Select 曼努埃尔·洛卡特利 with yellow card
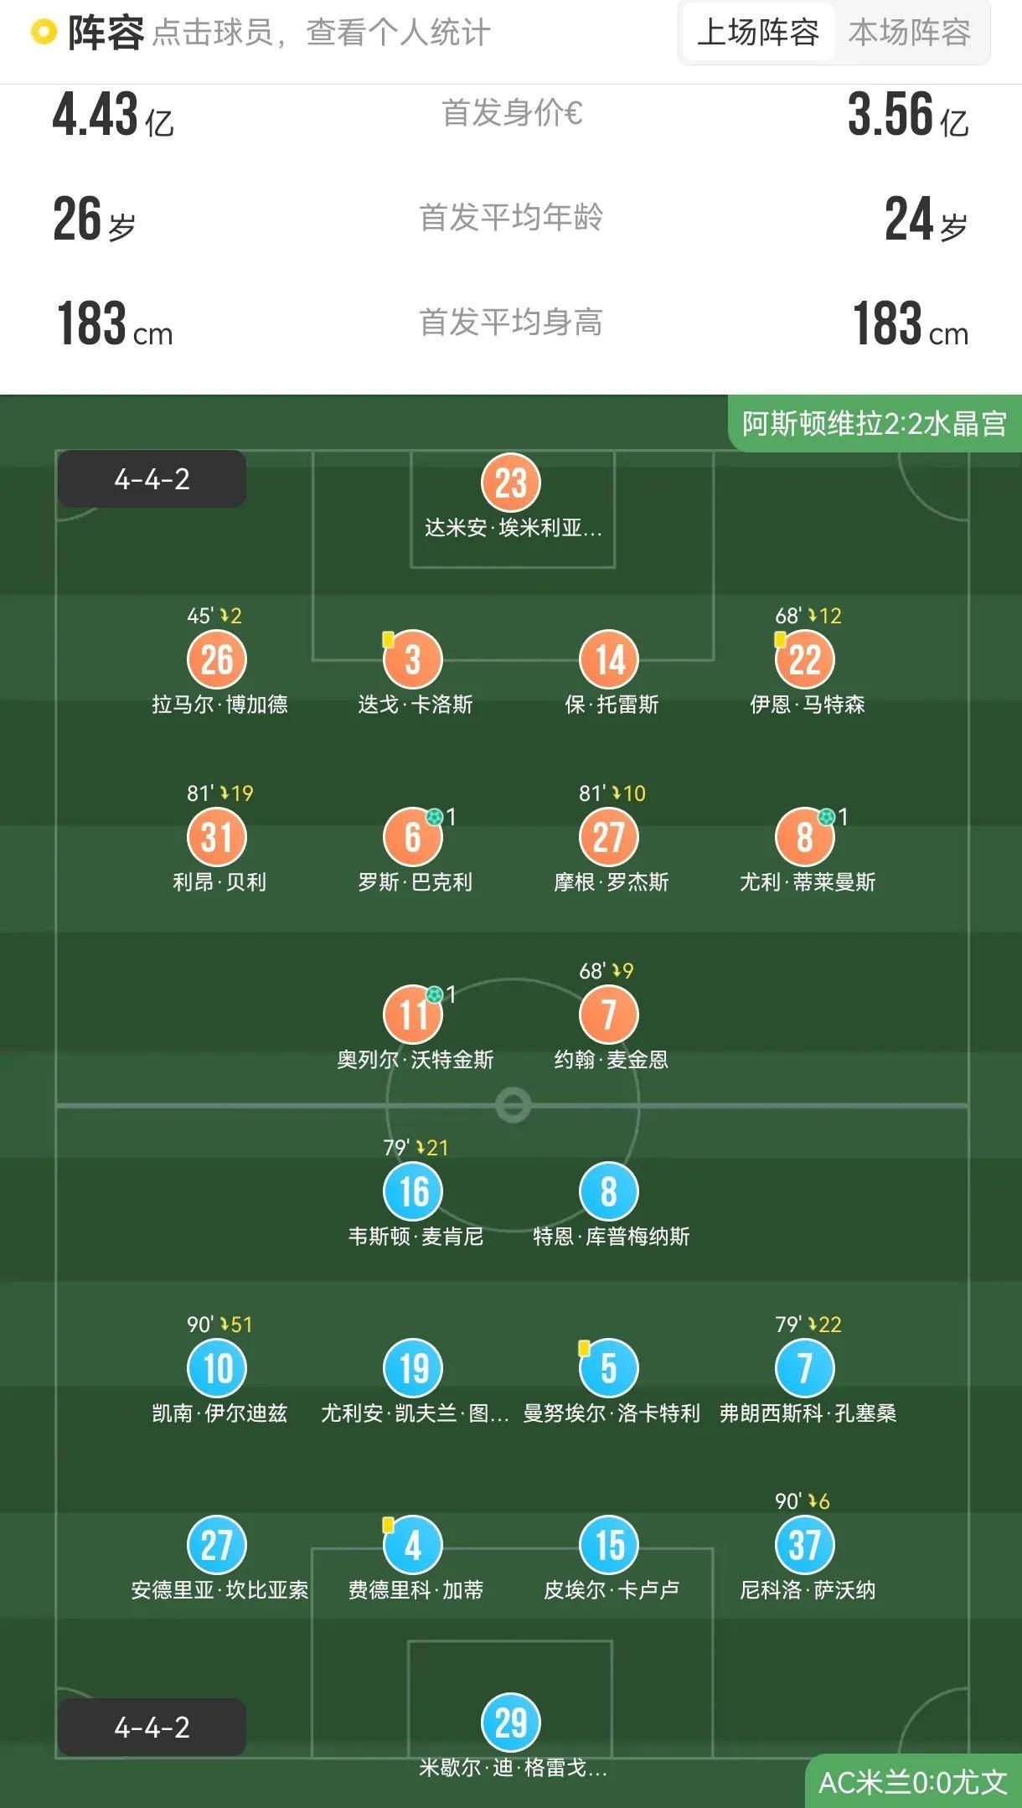This screenshot has width=1022, height=1808. 610,1367
